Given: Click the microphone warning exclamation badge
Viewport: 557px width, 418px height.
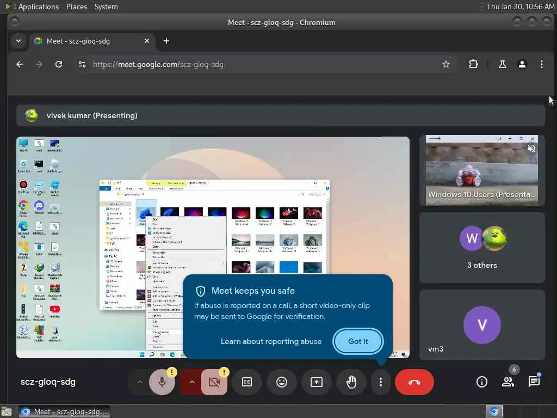Looking at the screenshot, I should [x=171, y=372].
